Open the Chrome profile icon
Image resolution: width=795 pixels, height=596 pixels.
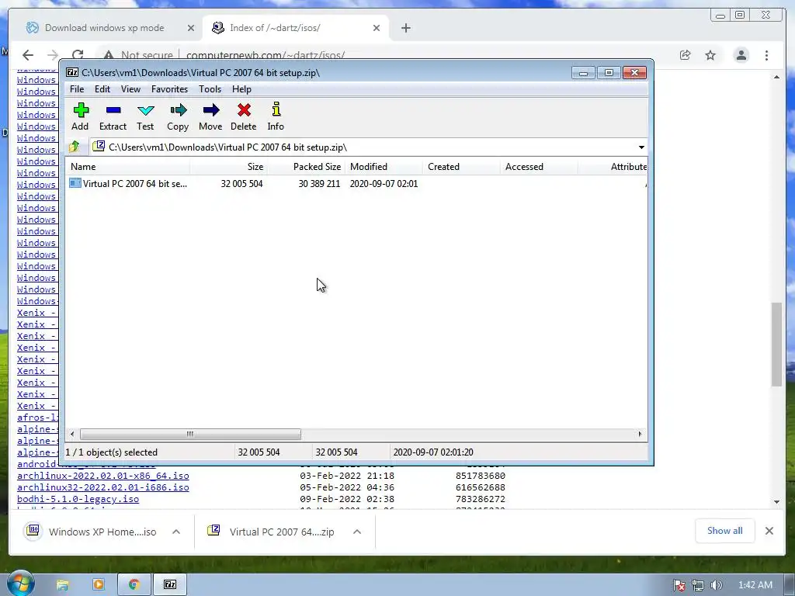click(x=741, y=55)
